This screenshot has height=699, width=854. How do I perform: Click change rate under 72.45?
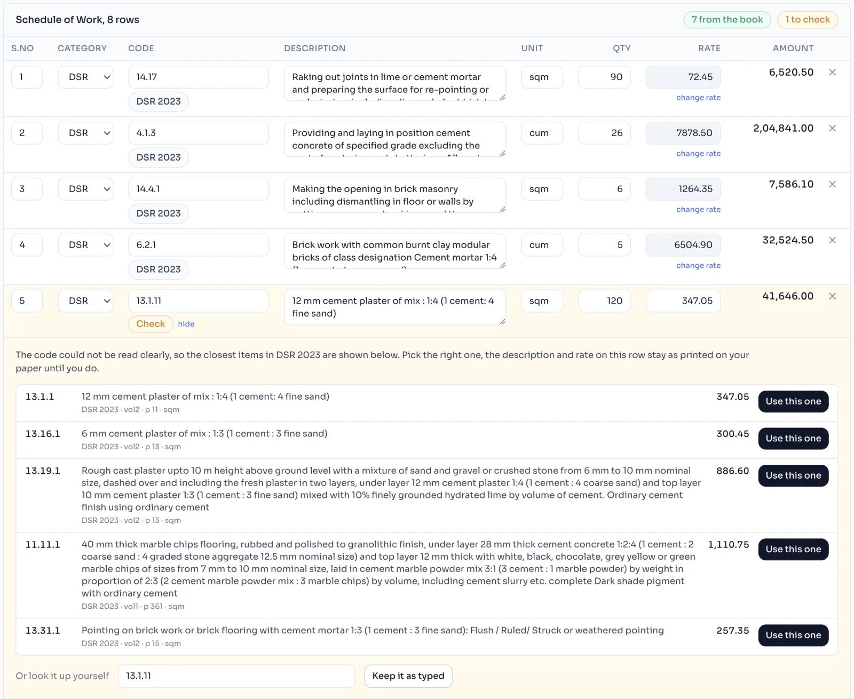click(x=698, y=98)
